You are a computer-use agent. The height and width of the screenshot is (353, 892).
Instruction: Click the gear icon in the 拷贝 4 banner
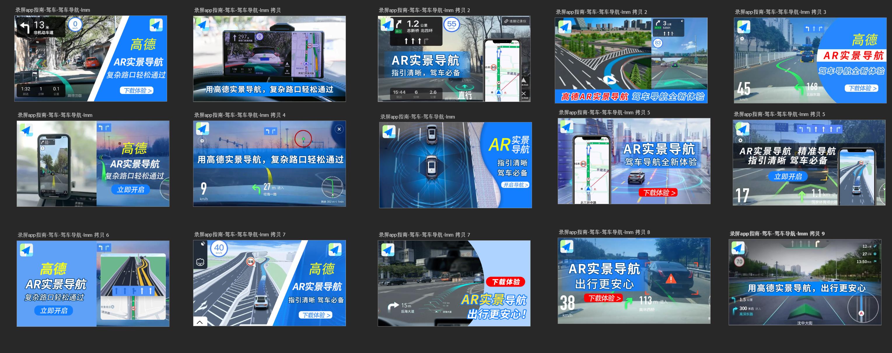[202, 141]
